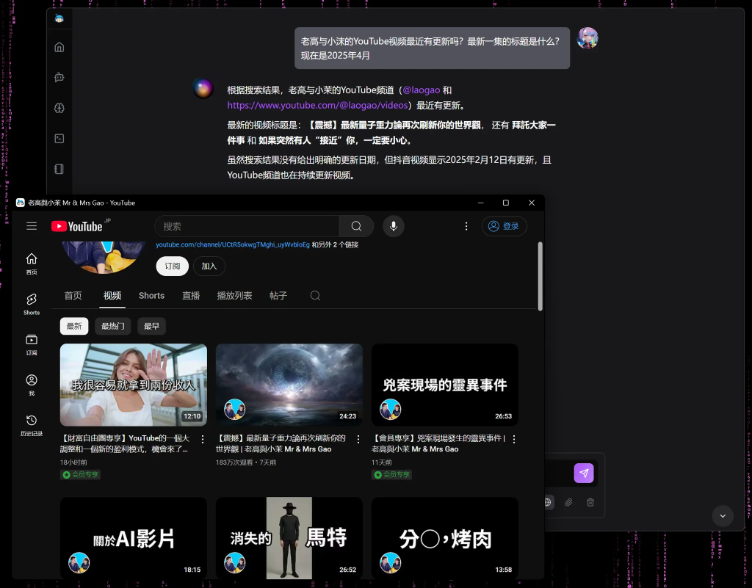
Task: Open 历史记录 in YouTube left sidebar
Action: (32, 426)
